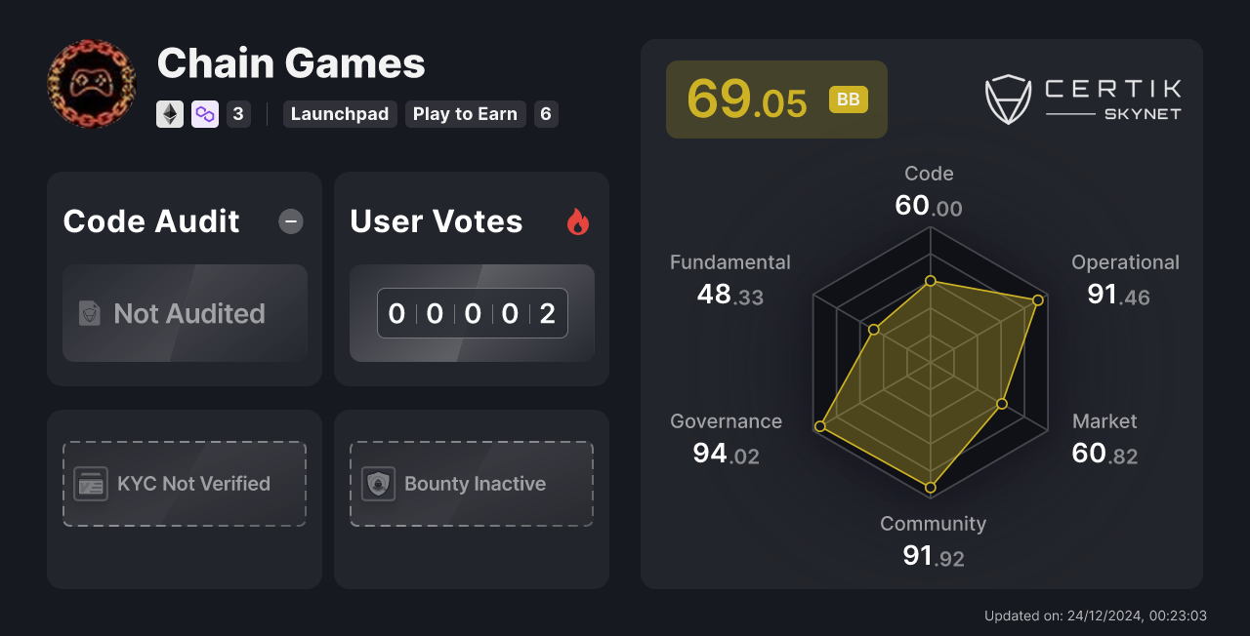Image resolution: width=1250 pixels, height=636 pixels.
Task: Click the KYC Not Verified card icon
Action: coord(92,483)
